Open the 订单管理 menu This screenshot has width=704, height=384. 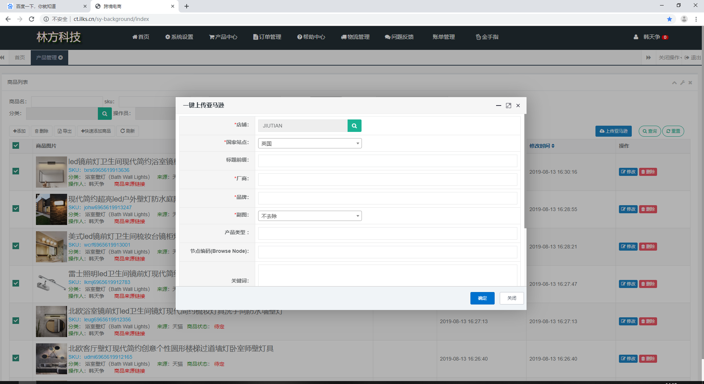267,37
